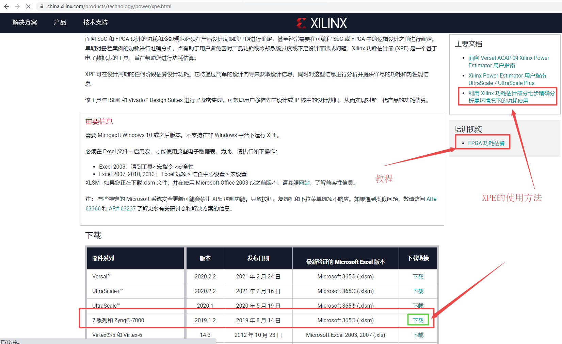Screen dimensions: 562x344
Task: Open the 解决方案 menu
Action: (24, 22)
